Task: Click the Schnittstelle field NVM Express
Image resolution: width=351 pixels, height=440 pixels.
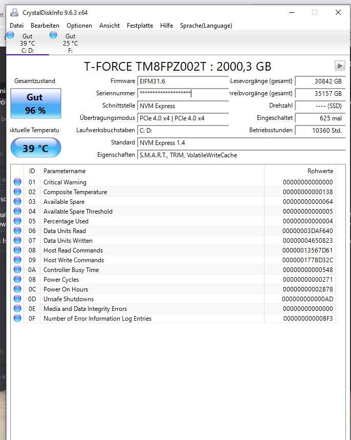Action: (x=183, y=106)
